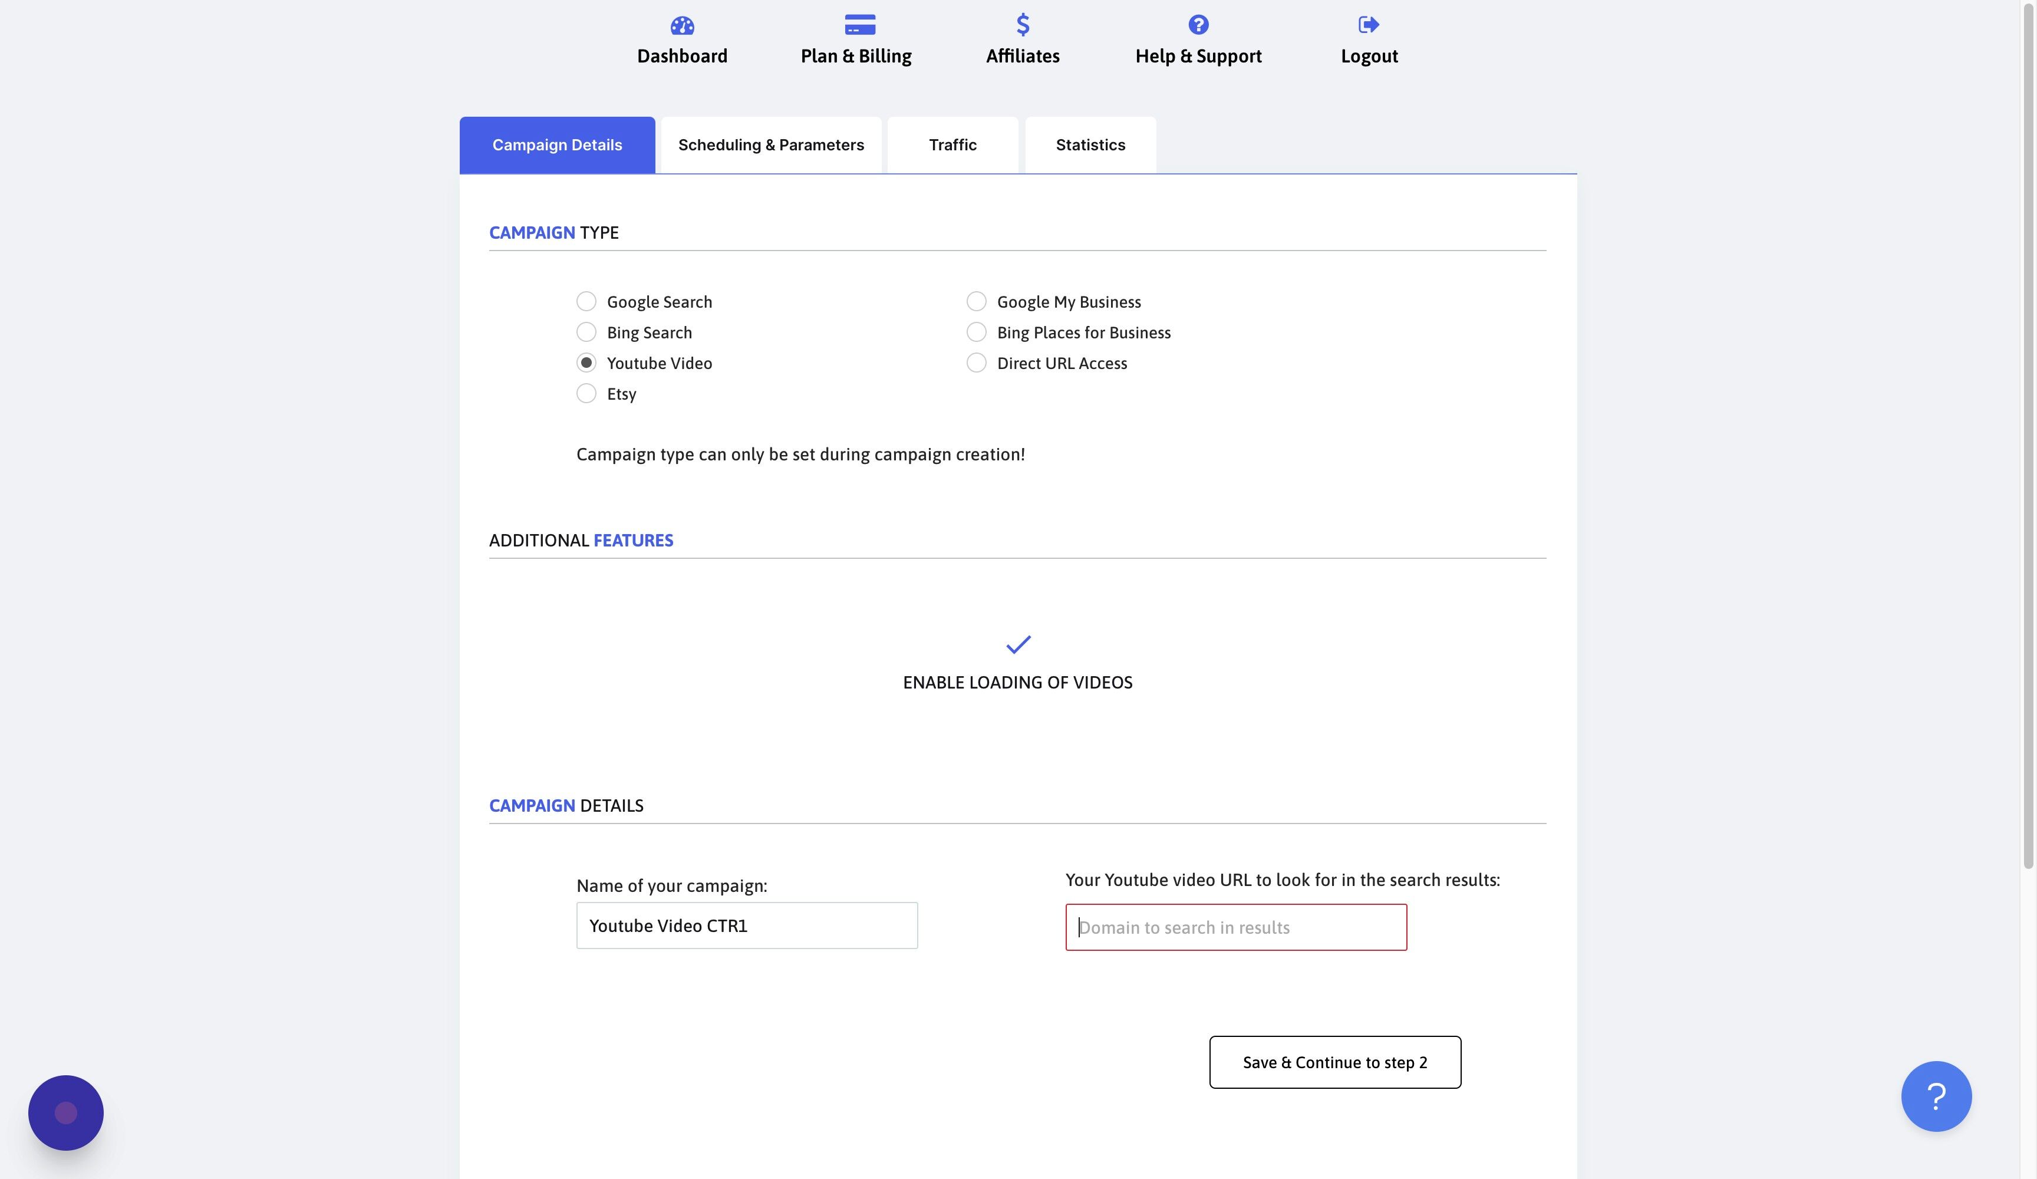The image size is (2037, 1179).
Task: Open Affiliates menu label
Action: (x=1023, y=57)
